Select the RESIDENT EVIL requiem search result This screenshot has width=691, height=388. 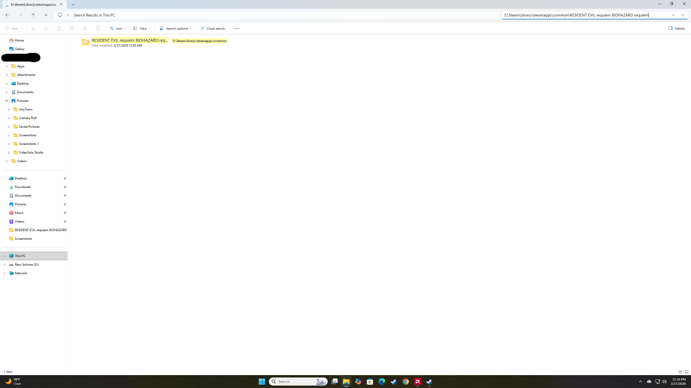click(x=130, y=41)
